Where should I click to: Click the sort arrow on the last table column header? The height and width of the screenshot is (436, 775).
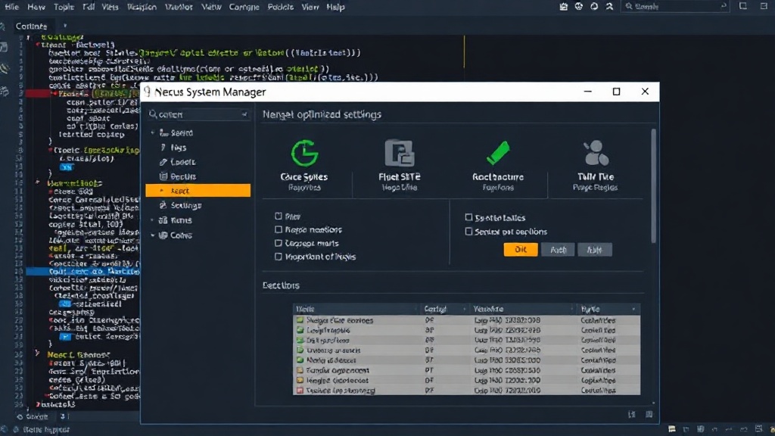pos(633,309)
